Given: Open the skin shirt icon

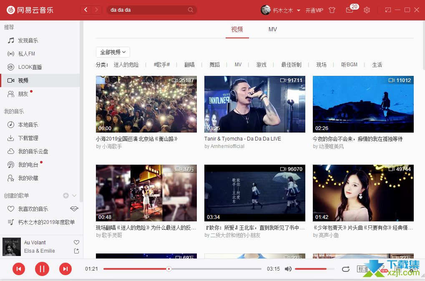Looking at the screenshot, I should click(332, 10).
